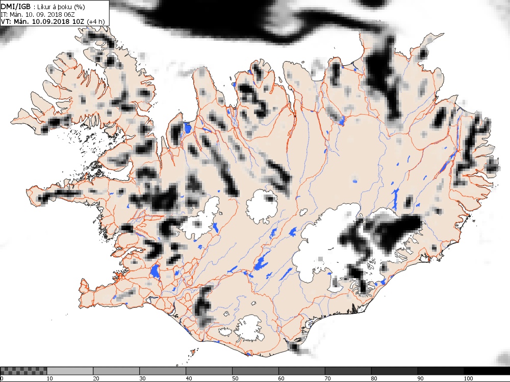Pick the 80–90 near-black legend swatch
This screenshot has height=382, width=510.
tap(394, 371)
